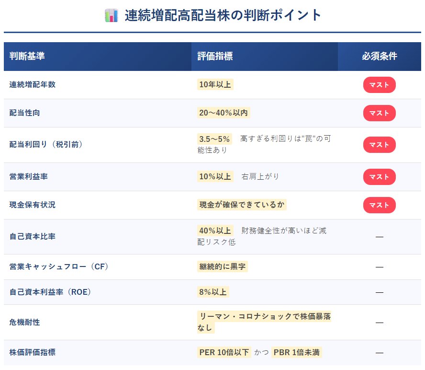Image resolution: width=425 pixels, height=370 pixels.
Task: Click the highlighted 3.5〜5% value
Action: click(x=214, y=139)
